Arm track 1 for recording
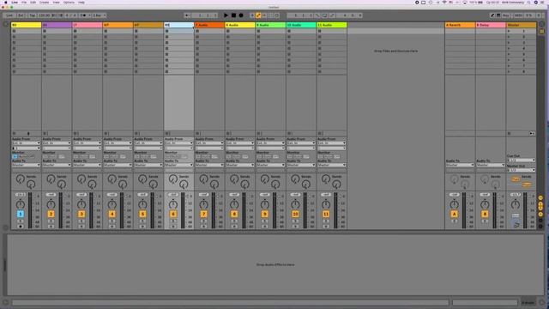 (x=21, y=227)
